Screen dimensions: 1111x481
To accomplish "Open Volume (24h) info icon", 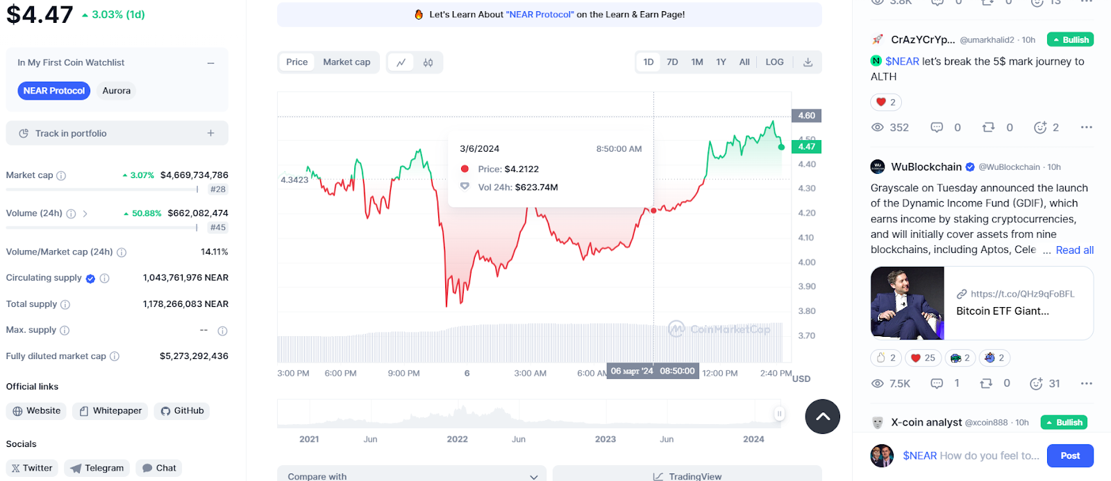I will pyautogui.click(x=71, y=213).
